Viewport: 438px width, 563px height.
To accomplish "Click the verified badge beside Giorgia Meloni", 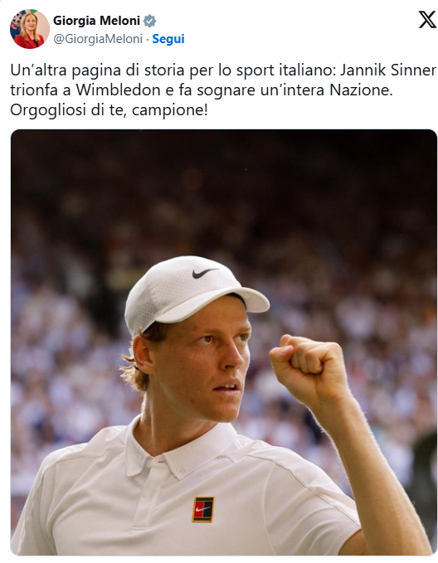I will point(149,21).
